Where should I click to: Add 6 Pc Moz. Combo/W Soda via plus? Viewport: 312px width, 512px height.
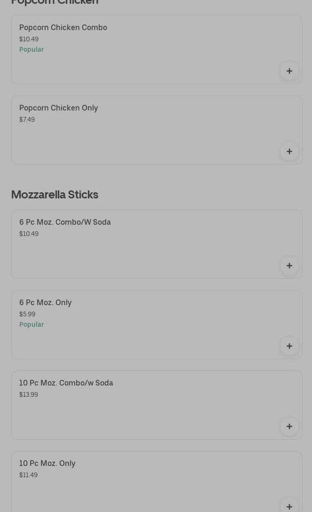click(289, 266)
